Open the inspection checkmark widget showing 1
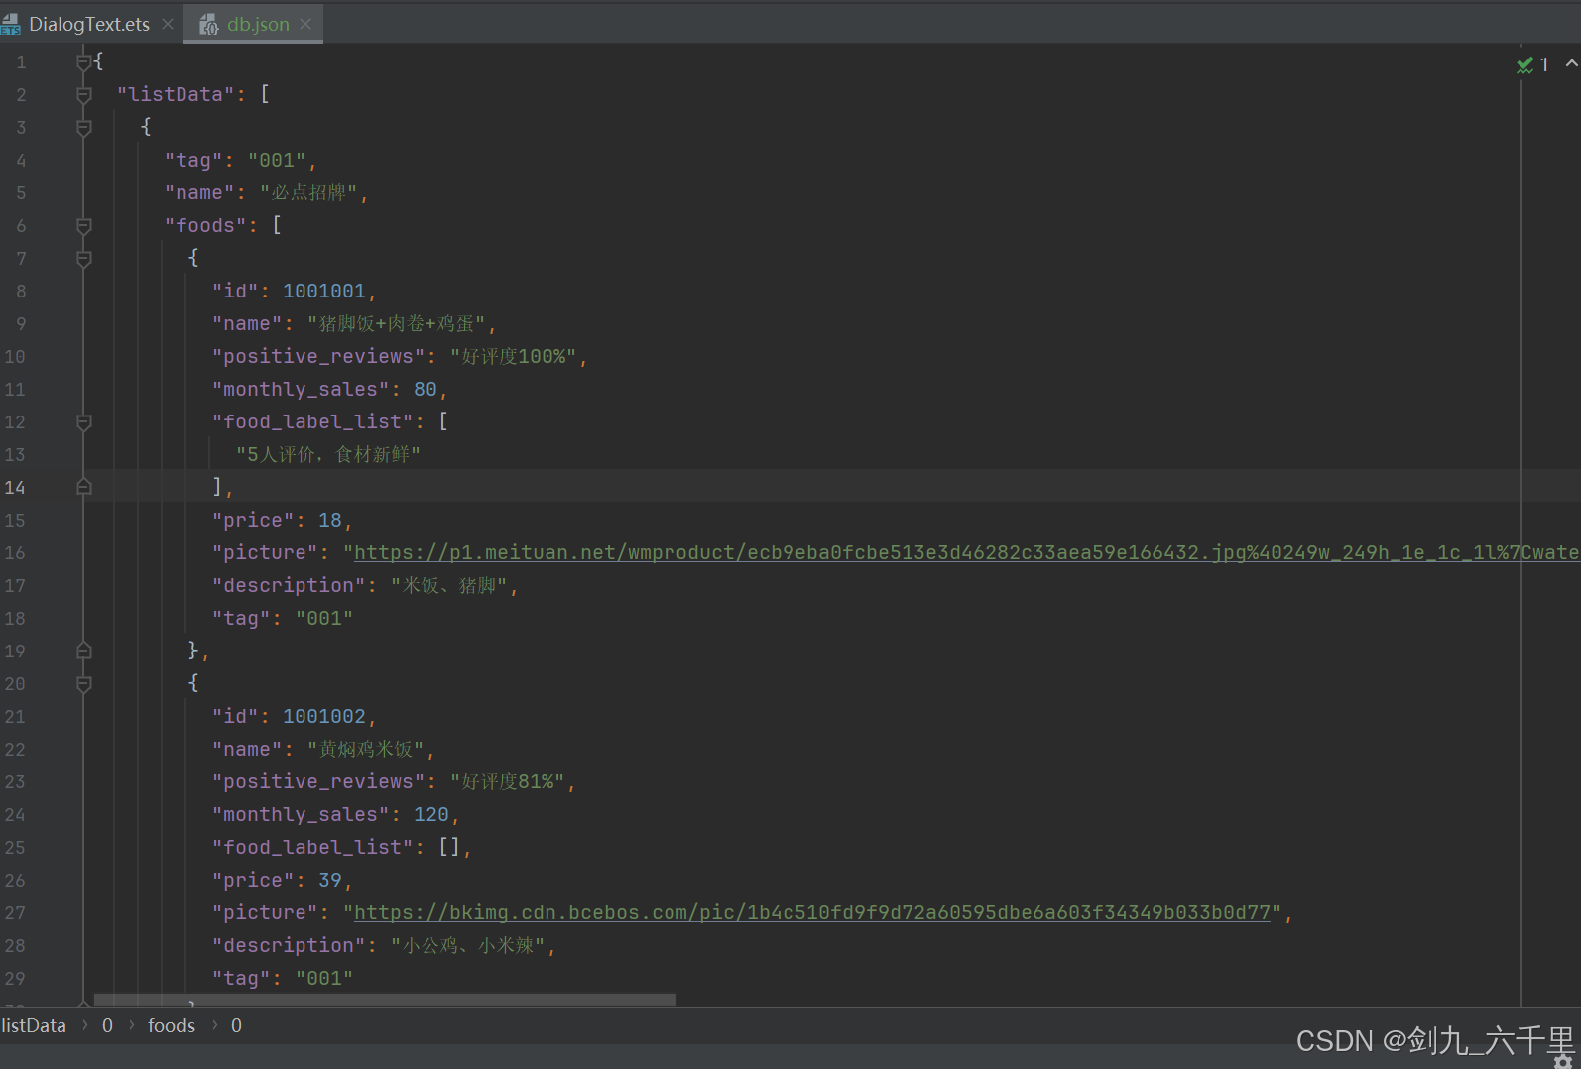The image size is (1581, 1069). pos(1532,64)
